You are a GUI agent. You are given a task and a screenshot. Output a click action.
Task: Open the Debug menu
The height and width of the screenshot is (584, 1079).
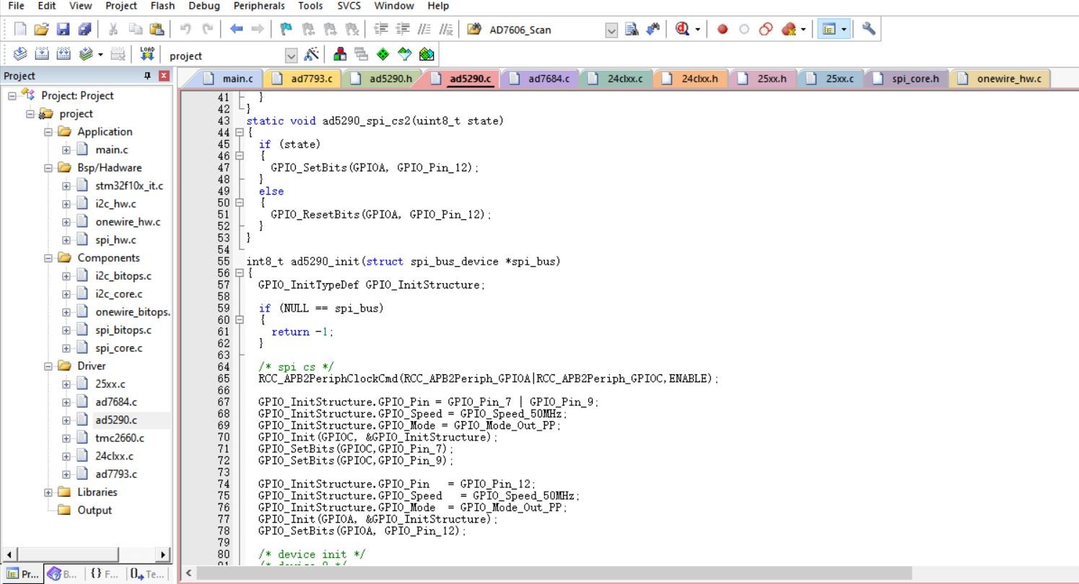[204, 6]
